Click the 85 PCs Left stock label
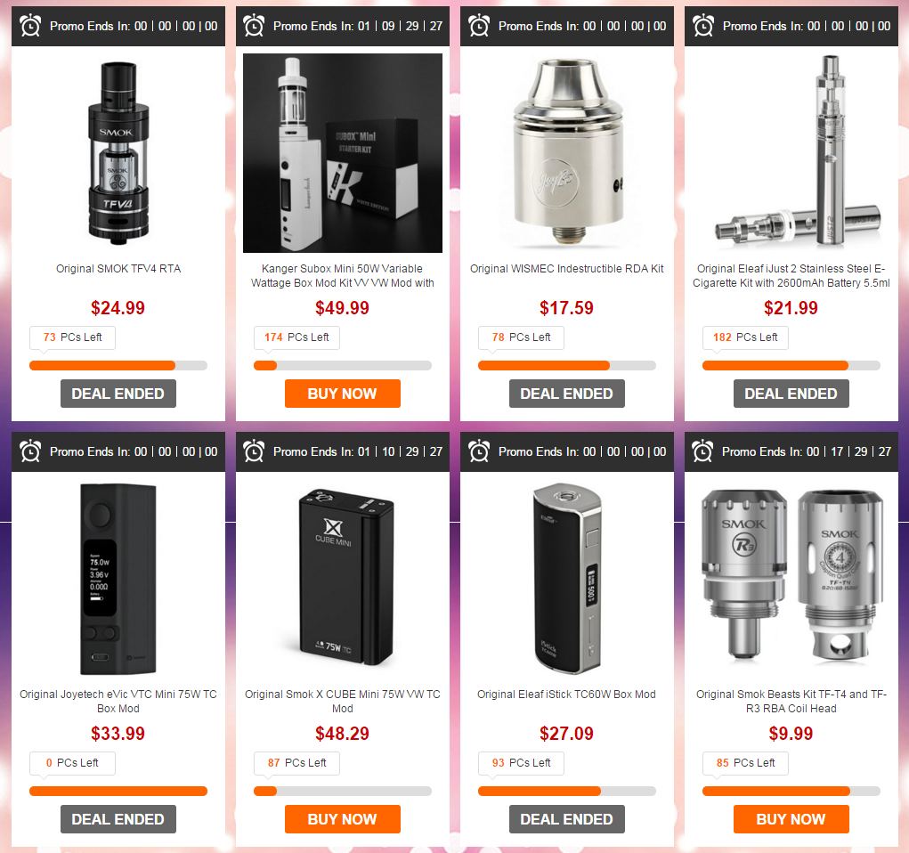The height and width of the screenshot is (853, 909). (x=745, y=762)
